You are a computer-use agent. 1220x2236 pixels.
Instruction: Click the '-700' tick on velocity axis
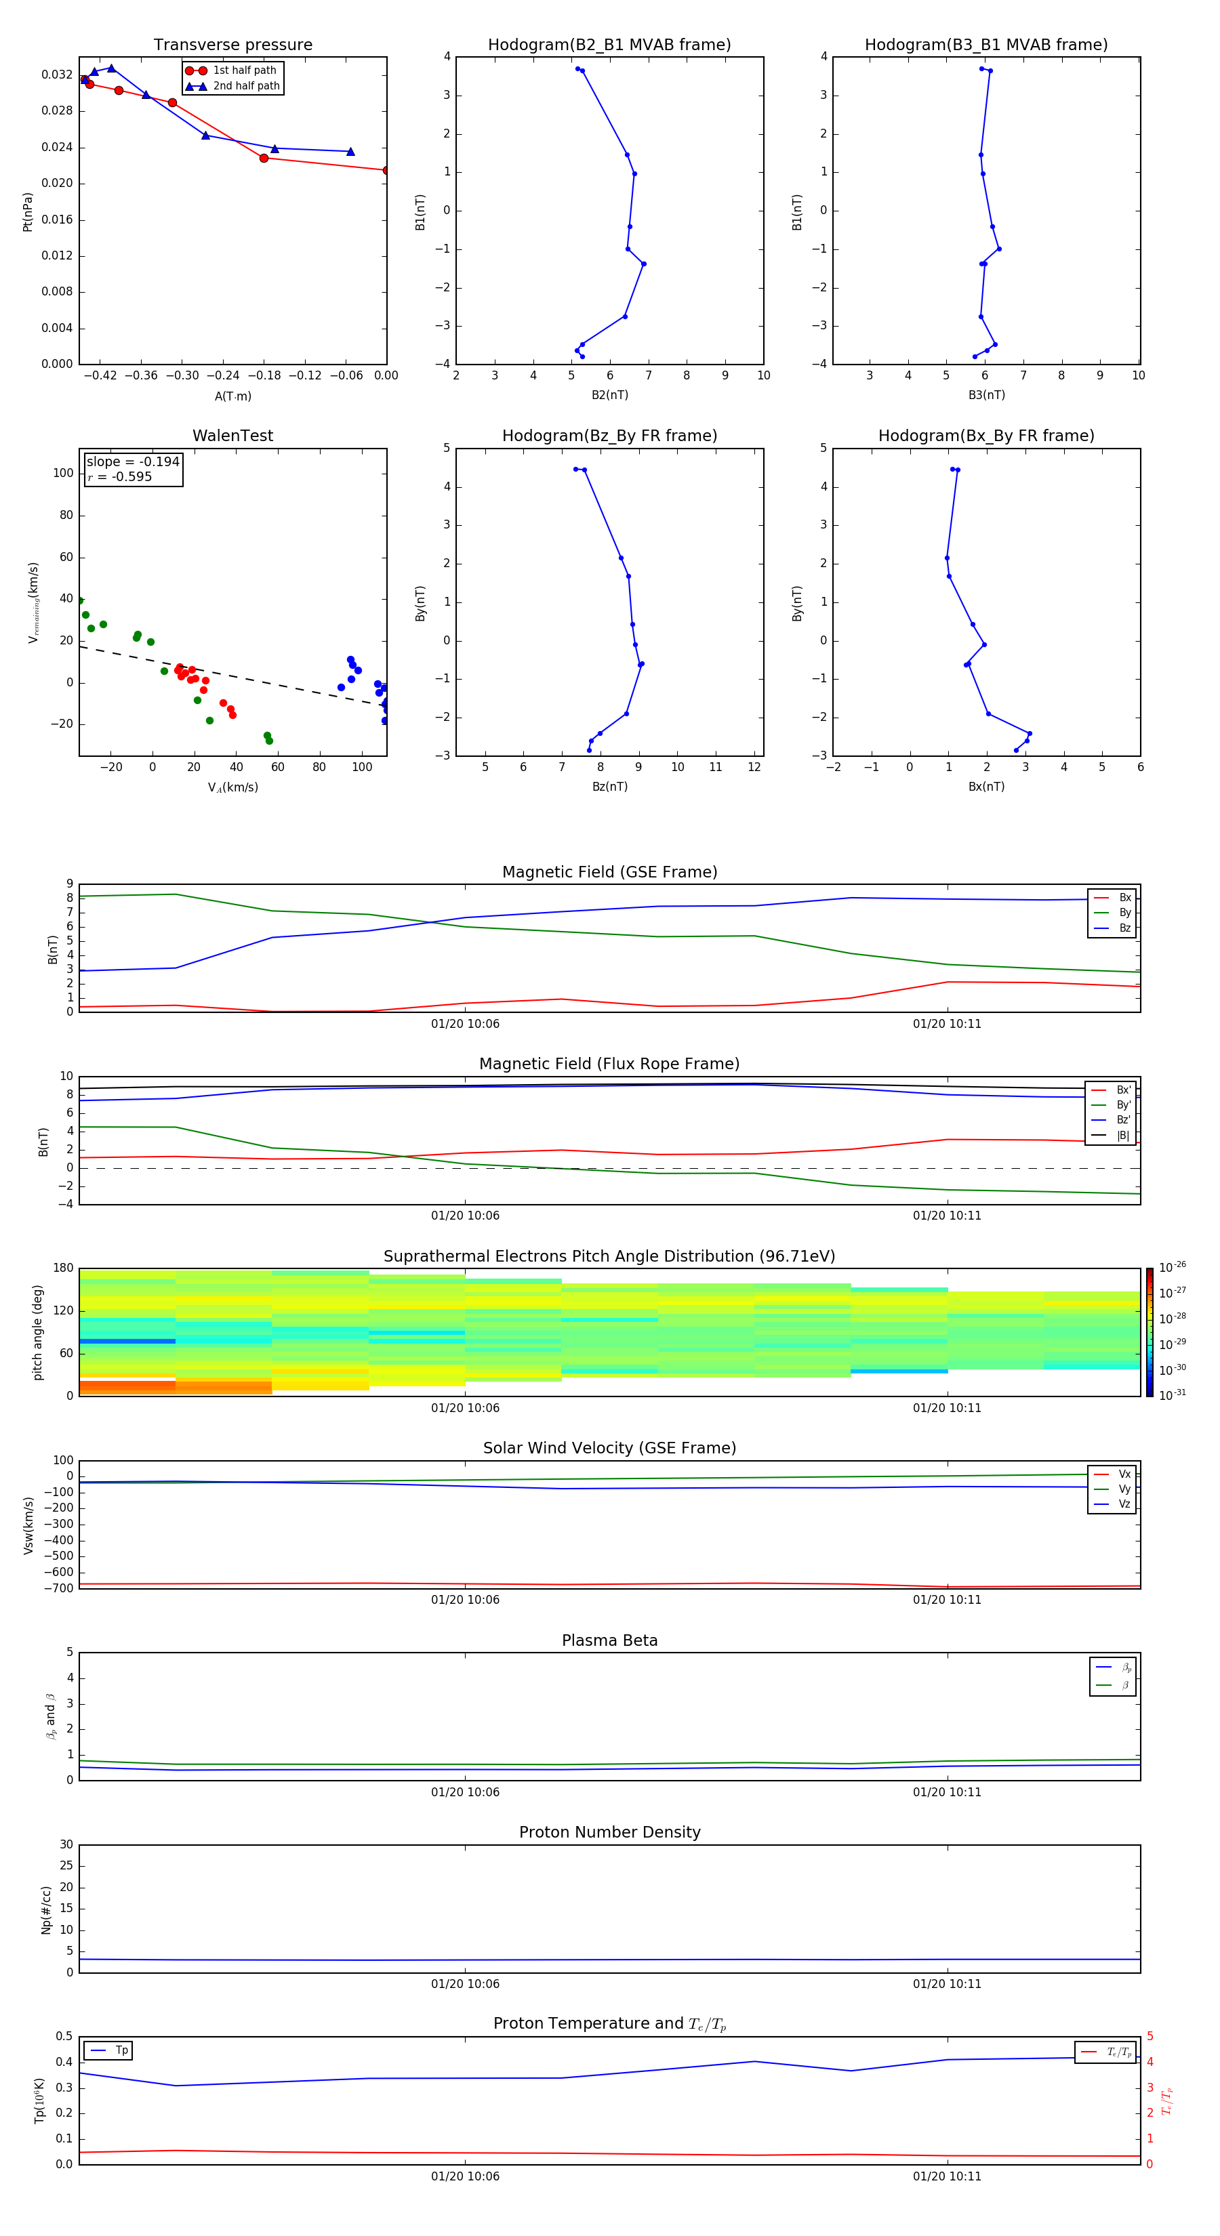pyautogui.click(x=58, y=1588)
